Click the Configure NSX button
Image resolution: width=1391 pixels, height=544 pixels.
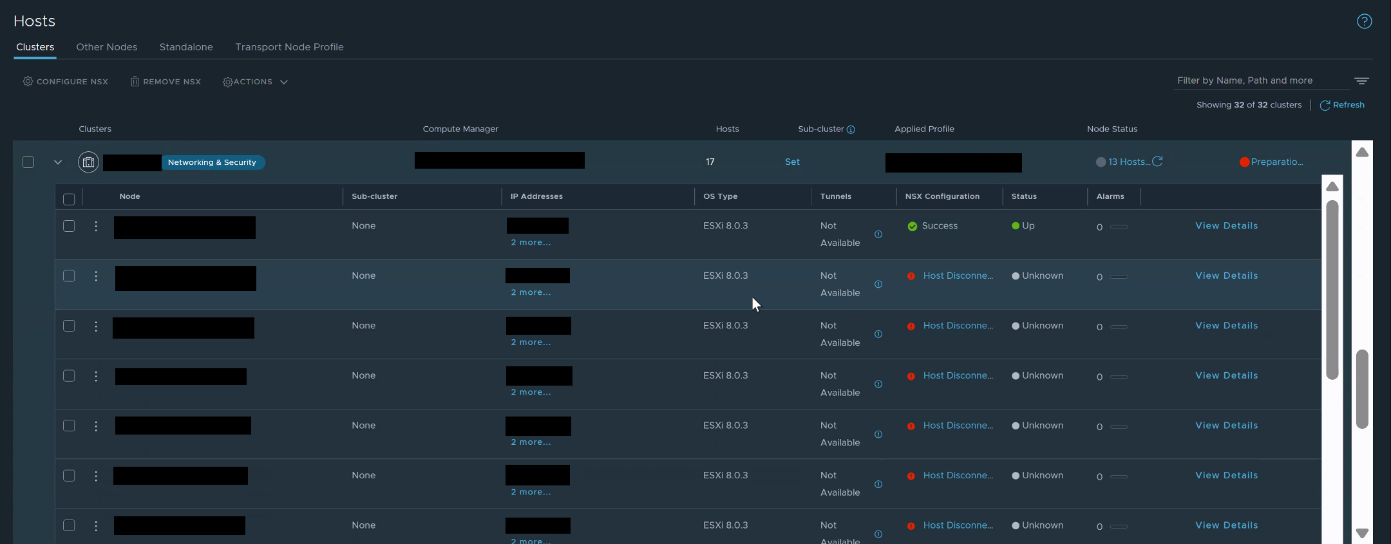pos(66,82)
